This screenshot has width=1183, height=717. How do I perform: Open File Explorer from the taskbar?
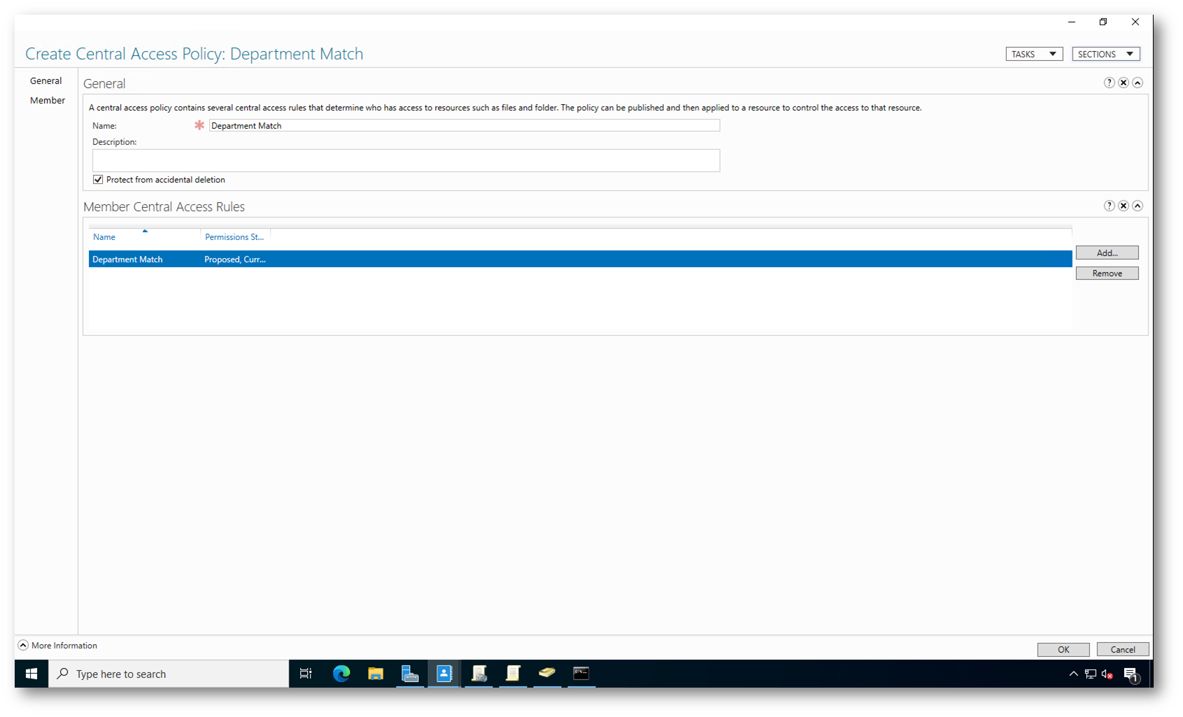(x=376, y=674)
